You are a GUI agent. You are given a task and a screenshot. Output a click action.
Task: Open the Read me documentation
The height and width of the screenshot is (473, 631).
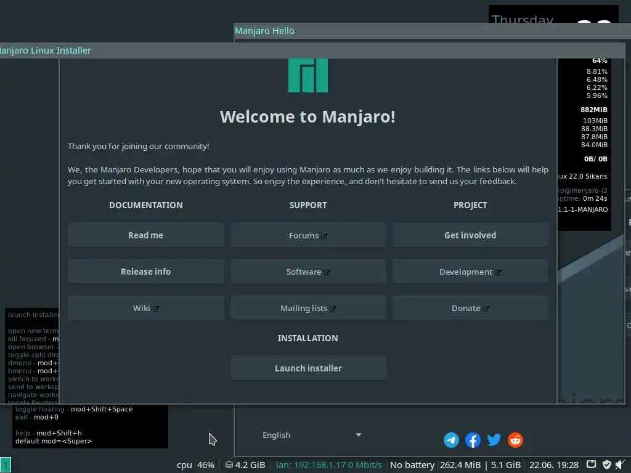(x=145, y=235)
